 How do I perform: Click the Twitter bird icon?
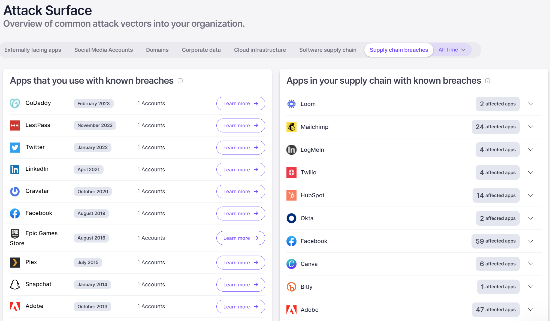pos(15,147)
